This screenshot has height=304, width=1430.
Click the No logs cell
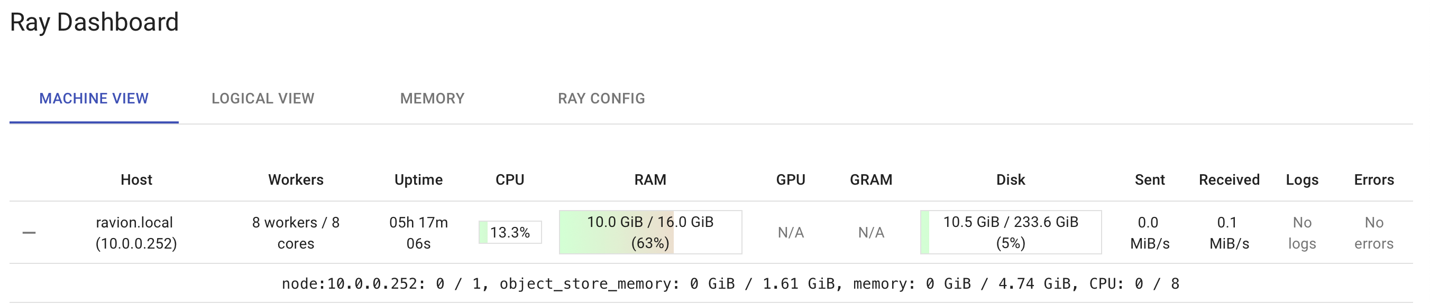(x=1302, y=233)
